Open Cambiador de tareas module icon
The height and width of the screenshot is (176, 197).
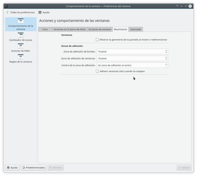tap(21, 34)
